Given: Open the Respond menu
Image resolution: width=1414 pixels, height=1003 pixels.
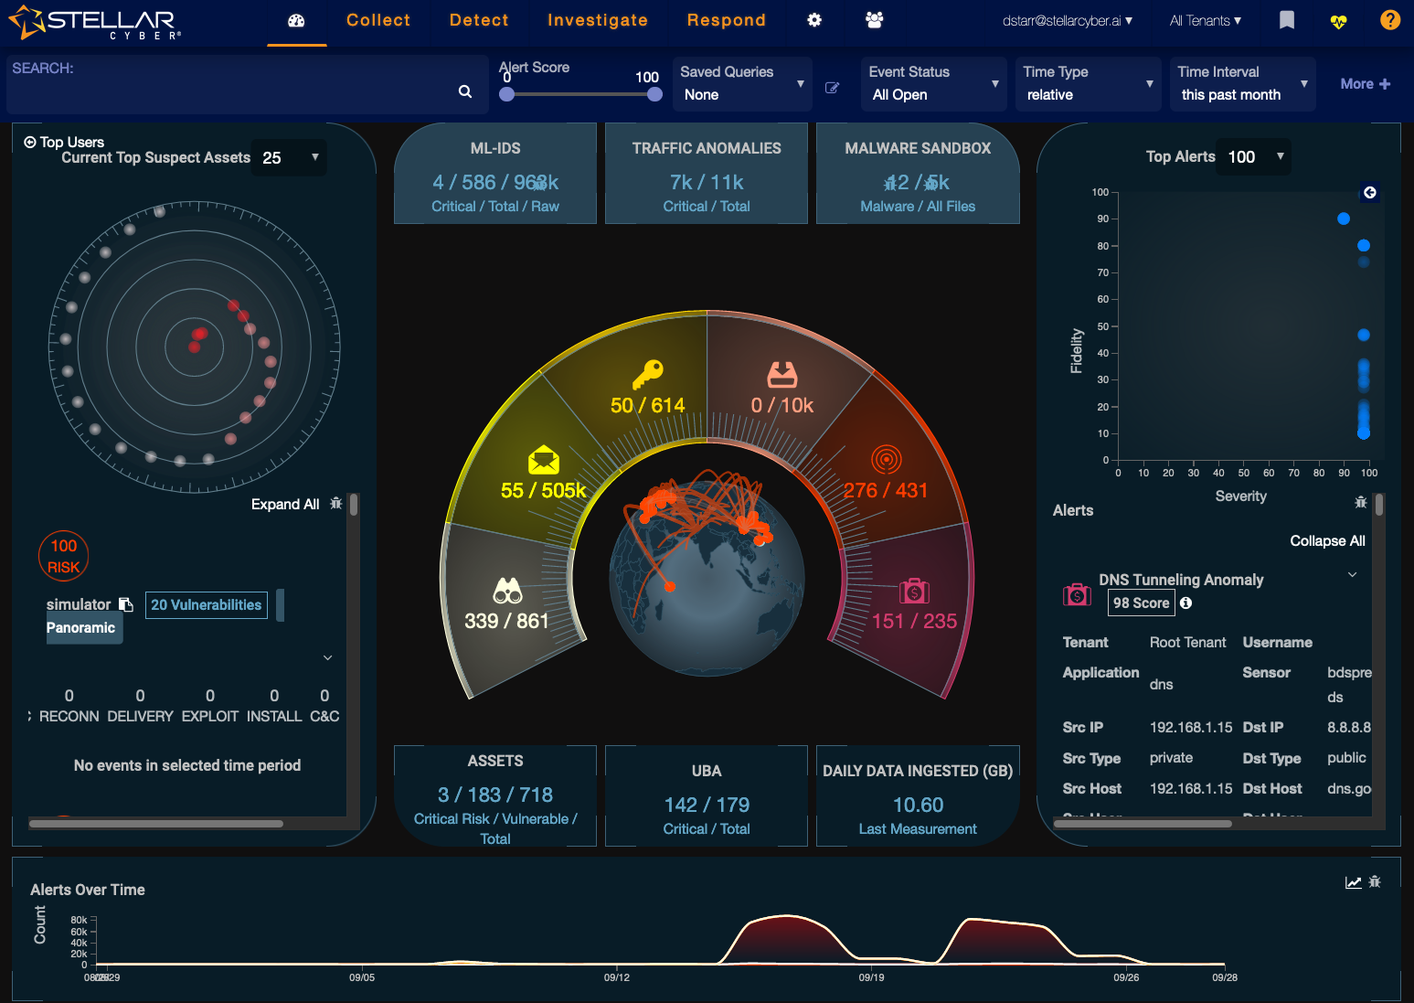Looking at the screenshot, I should tap(726, 20).
